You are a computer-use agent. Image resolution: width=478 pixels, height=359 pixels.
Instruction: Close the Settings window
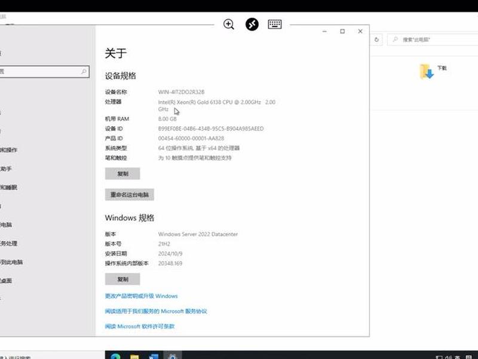pyautogui.click(x=360, y=31)
